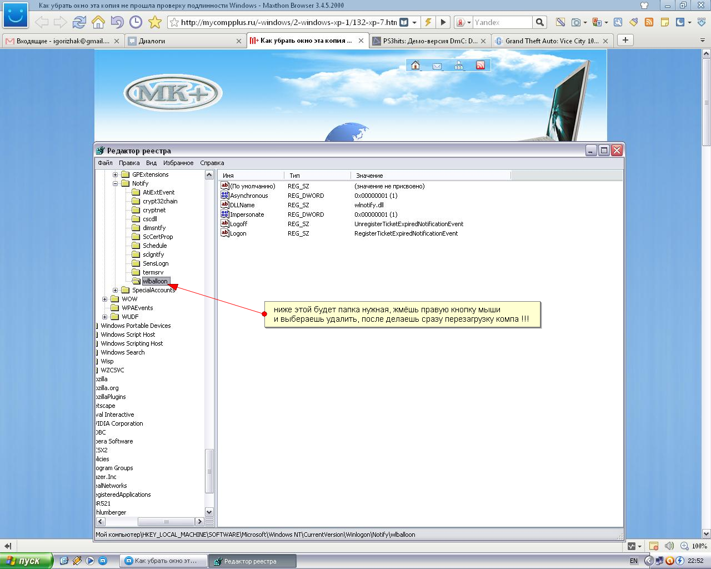Open address bar URL dropdown arrow
711x569 pixels.
[x=414, y=23]
